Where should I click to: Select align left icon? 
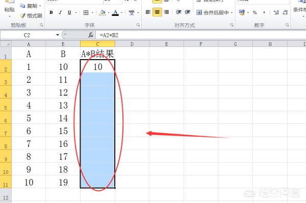tap(148, 12)
